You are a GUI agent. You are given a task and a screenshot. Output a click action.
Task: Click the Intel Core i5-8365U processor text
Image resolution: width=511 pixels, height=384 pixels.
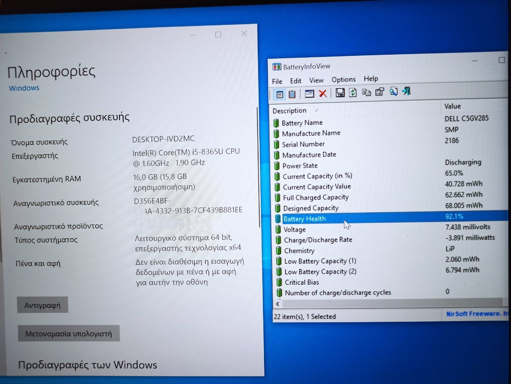(x=186, y=157)
